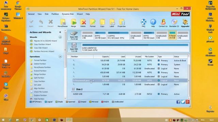Click the Upgrade! icon
The image size is (218, 122).
tap(185, 22)
